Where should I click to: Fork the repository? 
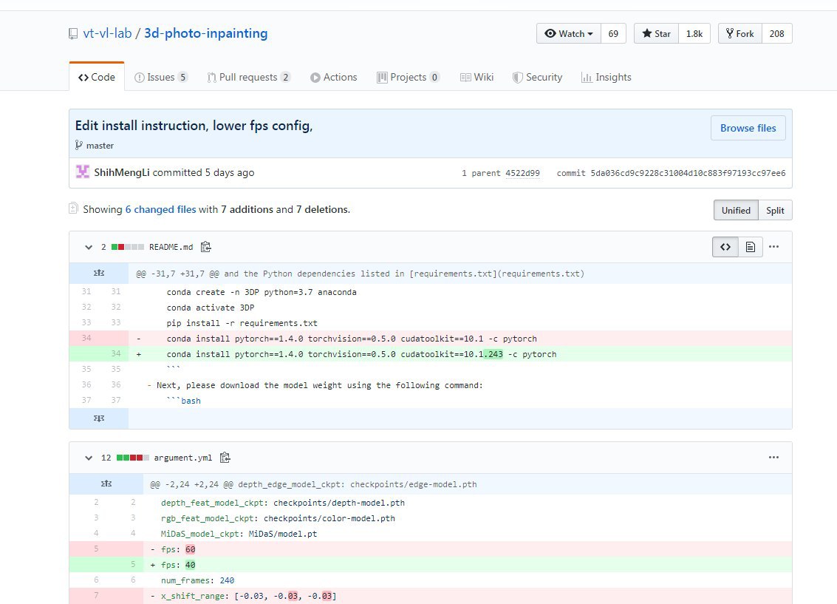click(739, 34)
